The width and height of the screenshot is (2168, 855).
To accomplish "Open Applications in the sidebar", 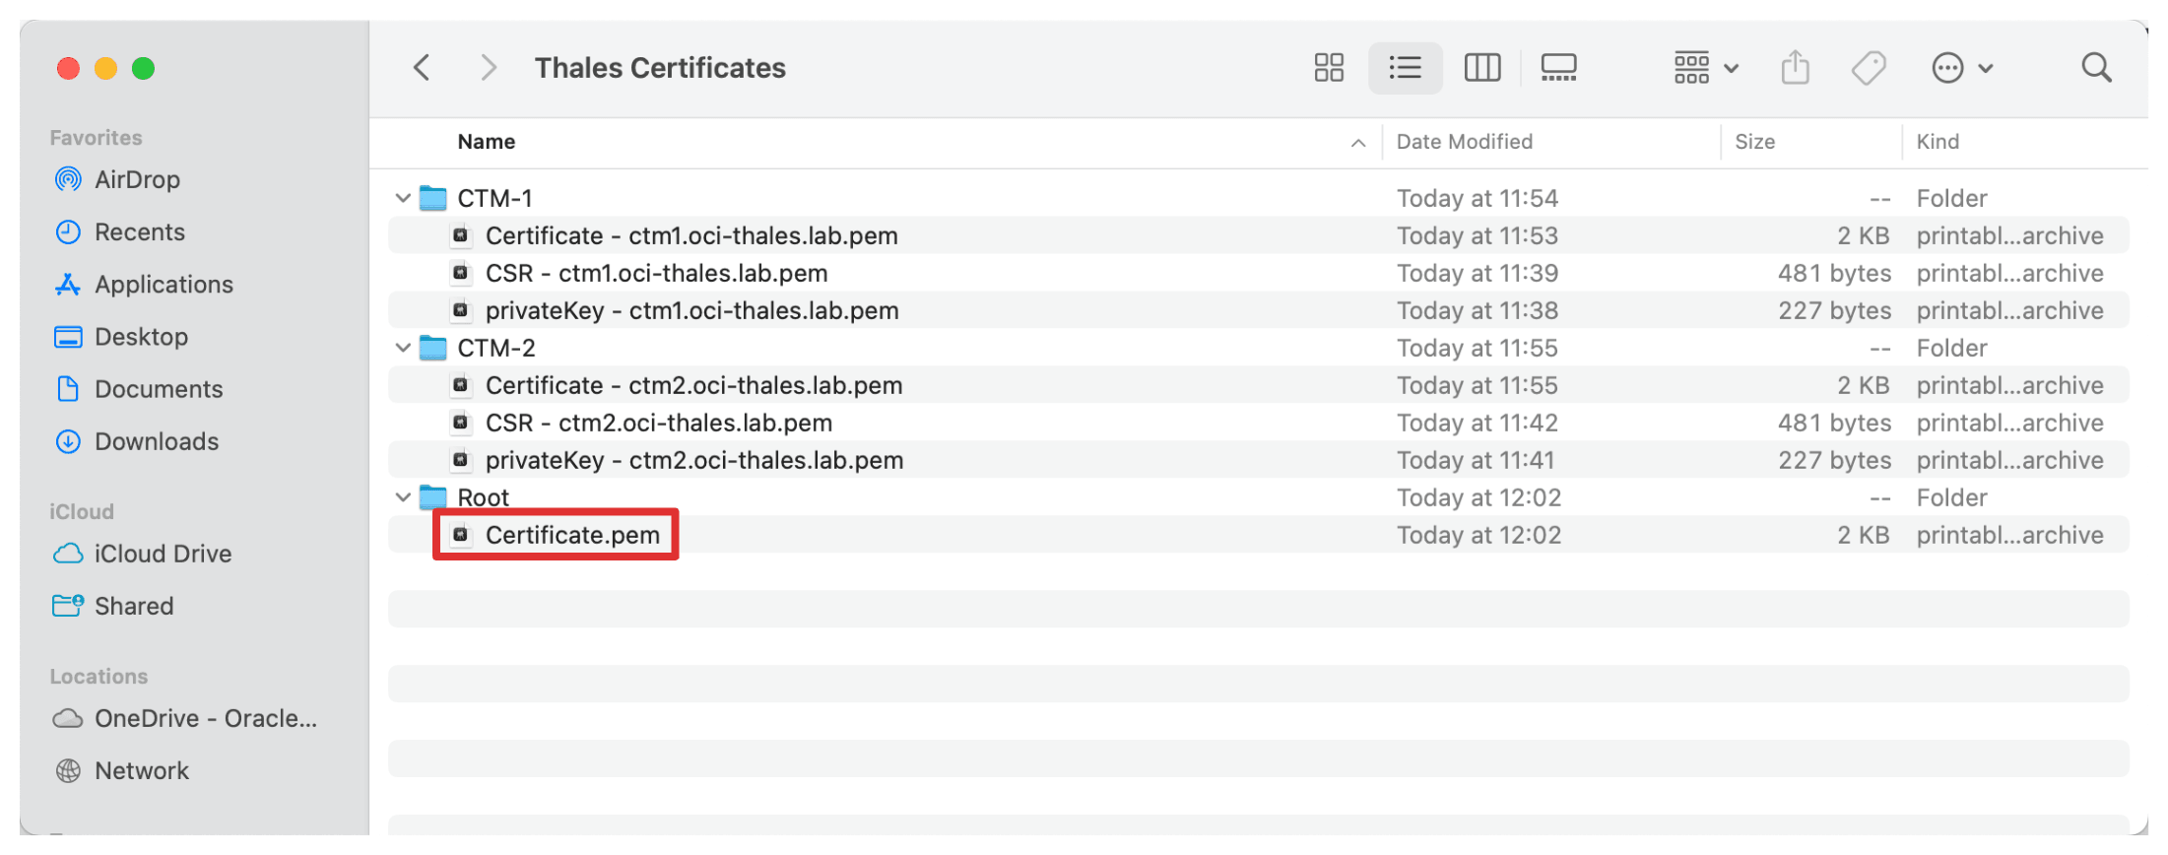I will coord(144,284).
